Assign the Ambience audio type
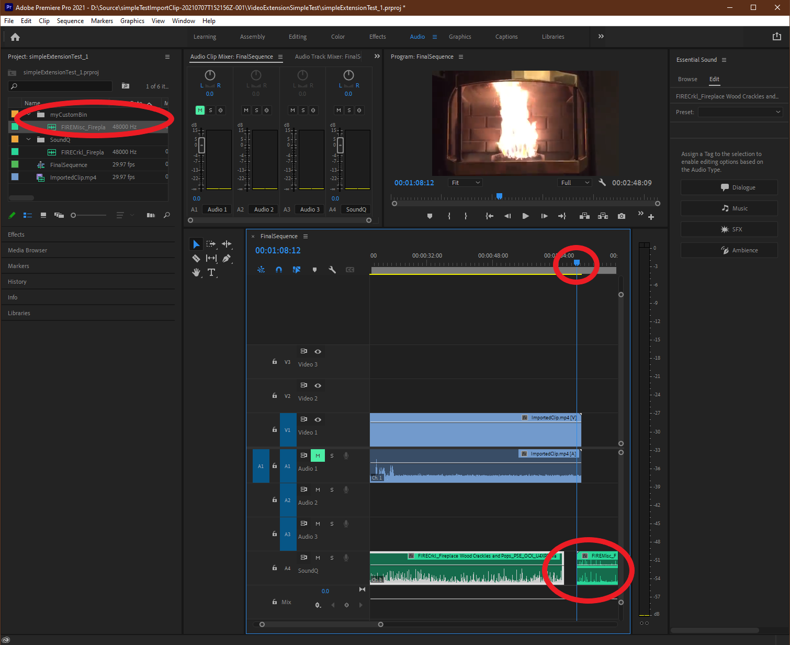Screen dimensions: 790x645 click(729, 250)
